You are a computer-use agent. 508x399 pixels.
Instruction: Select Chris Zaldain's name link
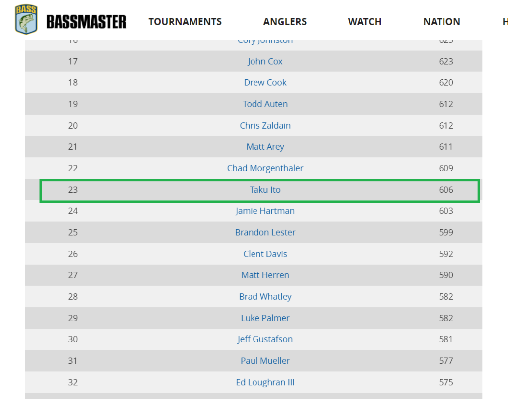tap(265, 125)
